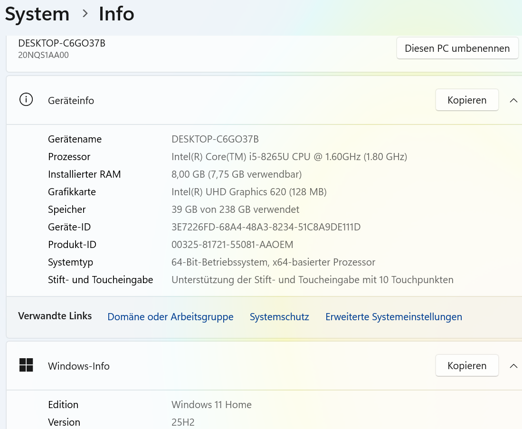Image resolution: width=522 pixels, height=429 pixels.
Task: Select the Prozessor value Intel Core i5-8265U
Action: click(x=289, y=157)
